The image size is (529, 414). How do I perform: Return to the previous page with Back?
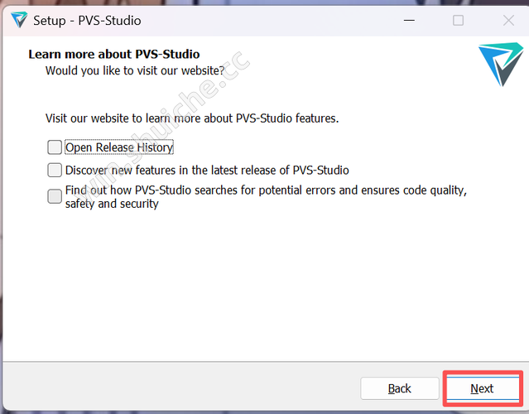coord(399,388)
